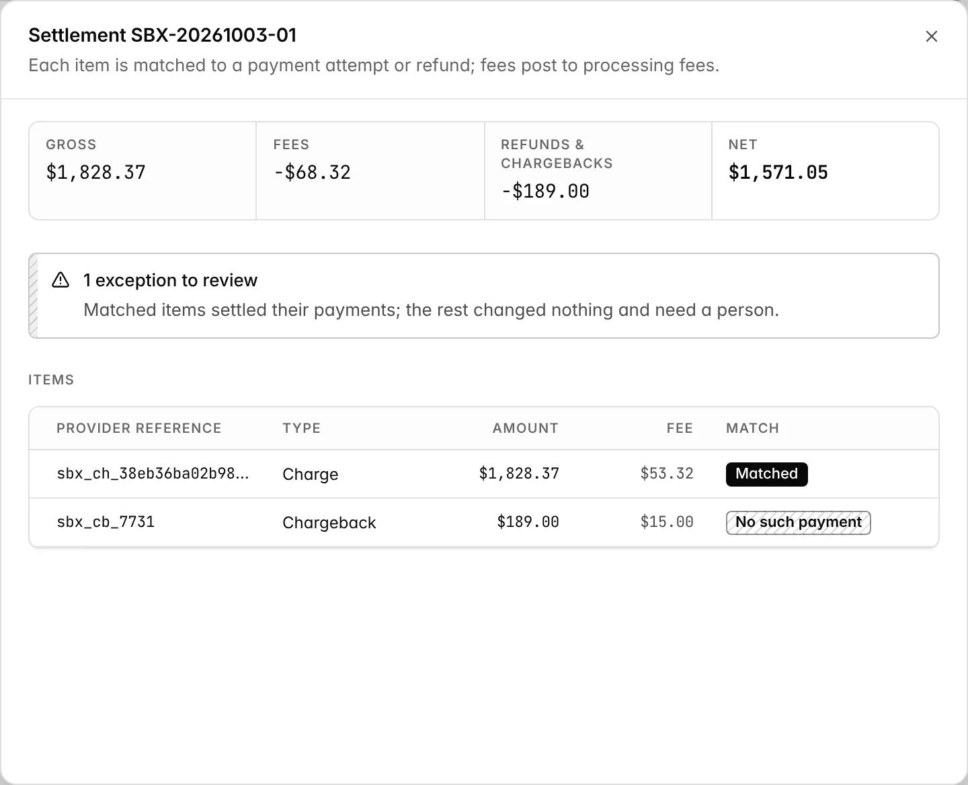This screenshot has height=785, width=968.
Task: Select provider reference sbx_ch_38eb36ba02b98...
Action: tap(153, 474)
